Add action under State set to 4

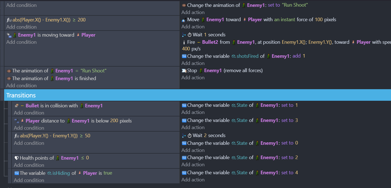click(193, 180)
